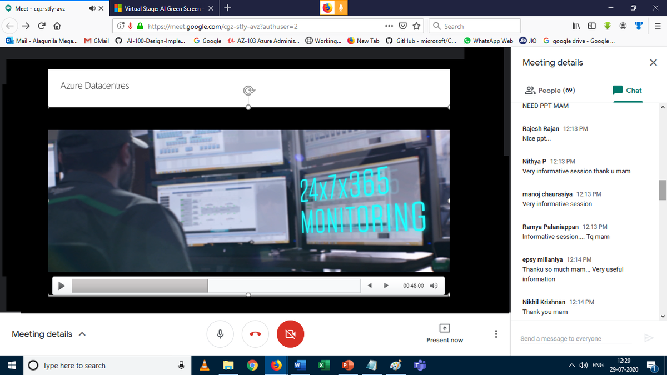Click the chat scroll down arrow
The image size is (667, 375).
pyautogui.click(x=662, y=316)
